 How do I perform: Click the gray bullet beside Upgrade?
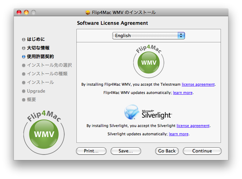[x=24, y=91]
